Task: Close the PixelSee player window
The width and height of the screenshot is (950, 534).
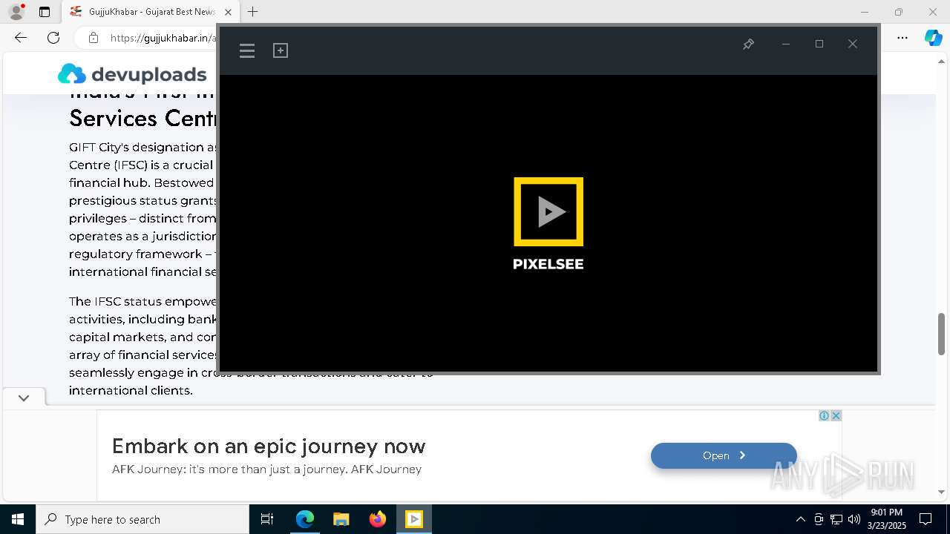Action: 853,44
